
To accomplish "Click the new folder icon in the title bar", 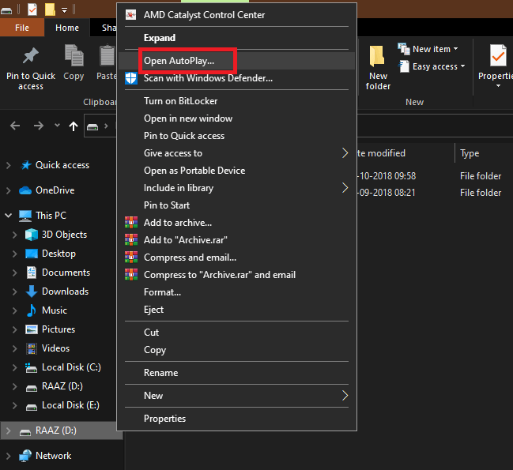I will [x=50, y=9].
